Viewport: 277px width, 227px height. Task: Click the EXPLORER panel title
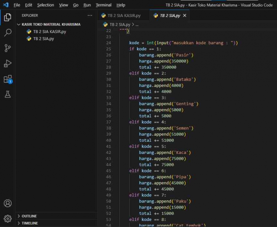[29, 15]
